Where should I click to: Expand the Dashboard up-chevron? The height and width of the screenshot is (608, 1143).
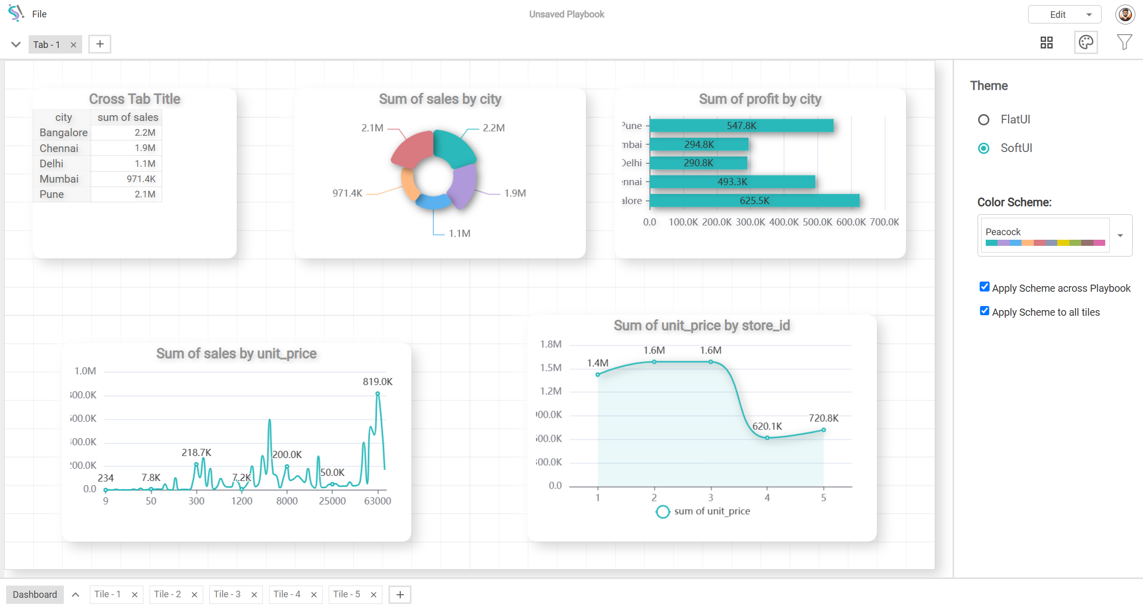click(x=76, y=595)
